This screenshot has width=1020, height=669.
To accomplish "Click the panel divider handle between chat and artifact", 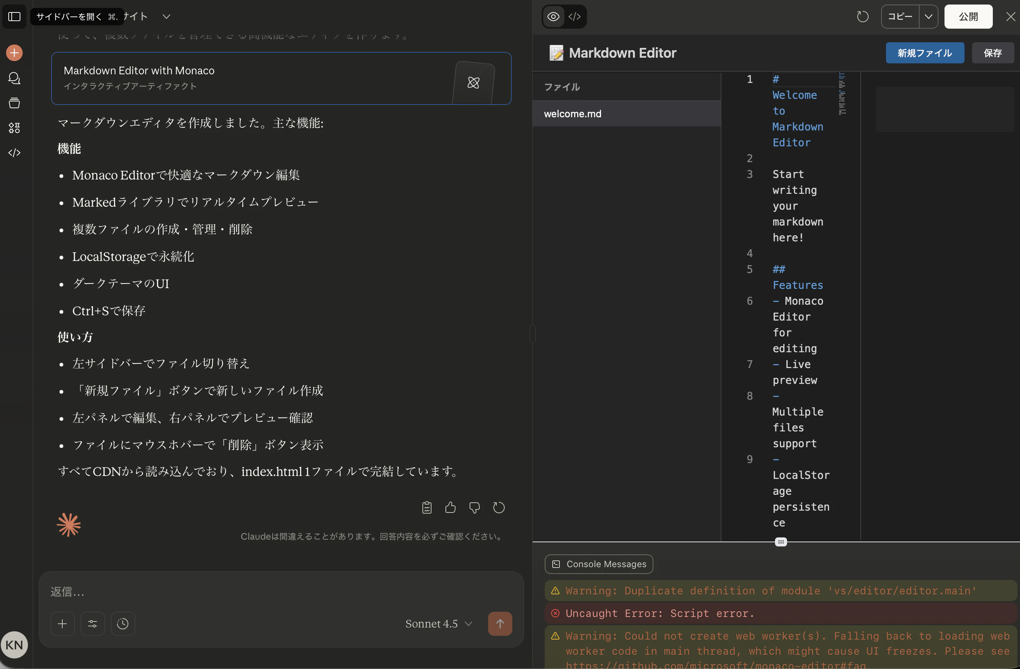I will 532,334.
